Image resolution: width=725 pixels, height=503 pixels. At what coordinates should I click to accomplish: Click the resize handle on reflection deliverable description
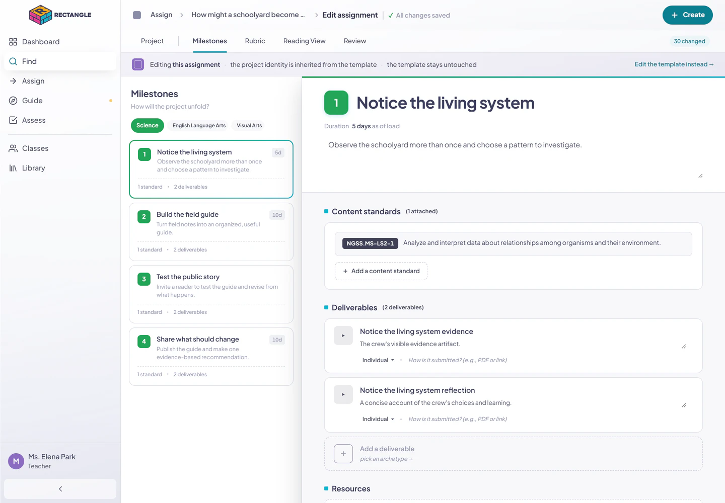tap(684, 405)
